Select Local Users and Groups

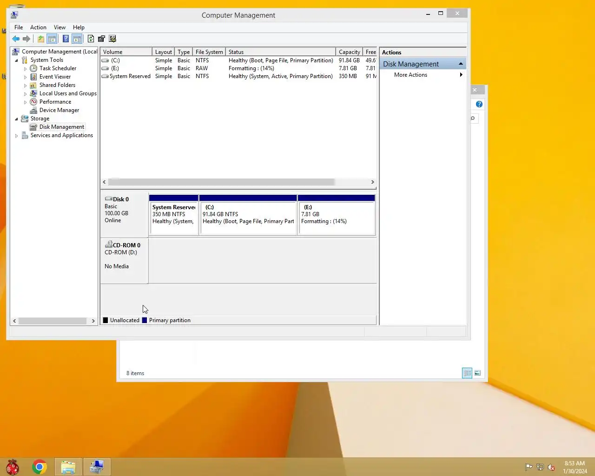[x=68, y=93]
